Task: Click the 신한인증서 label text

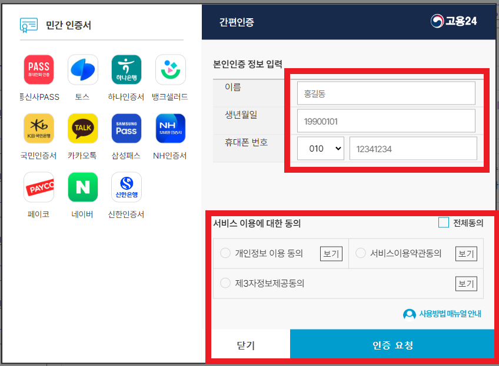Action: (126, 214)
